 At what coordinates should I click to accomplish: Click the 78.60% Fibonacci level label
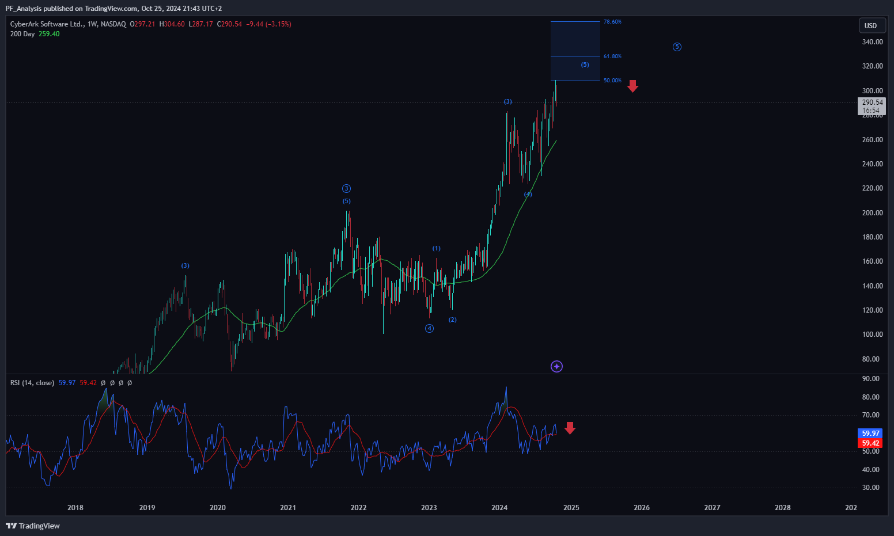[x=612, y=21]
